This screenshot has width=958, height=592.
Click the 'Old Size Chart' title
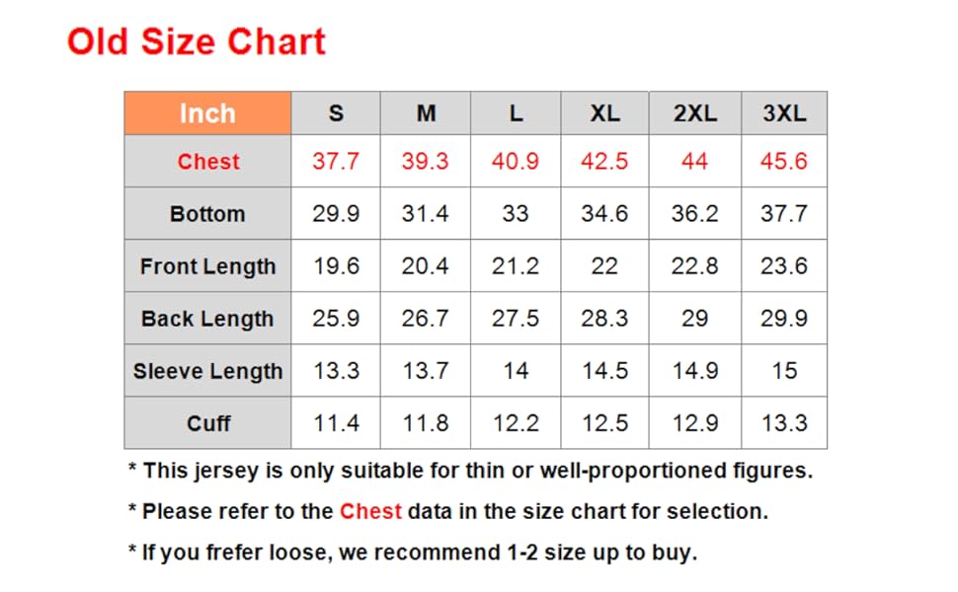[x=196, y=41]
